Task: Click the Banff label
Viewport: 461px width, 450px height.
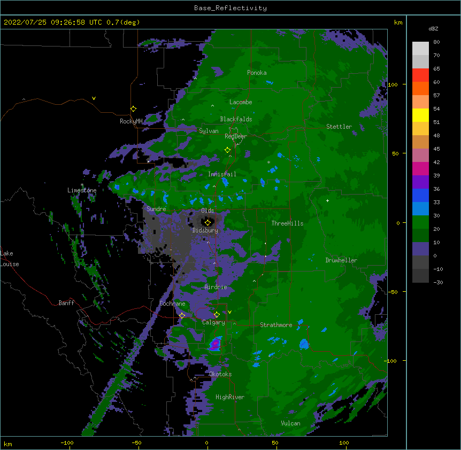Action: pyautogui.click(x=66, y=303)
